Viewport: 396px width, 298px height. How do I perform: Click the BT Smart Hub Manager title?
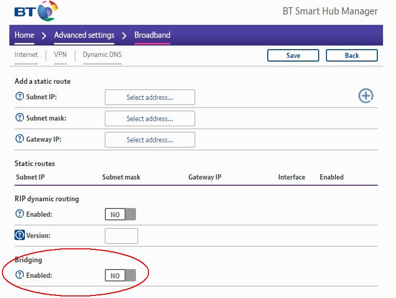coord(330,11)
